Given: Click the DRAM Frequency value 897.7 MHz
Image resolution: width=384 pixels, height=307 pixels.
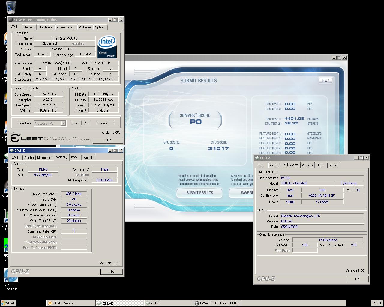Looking at the screenshot, I should click(x=74, y=194).
